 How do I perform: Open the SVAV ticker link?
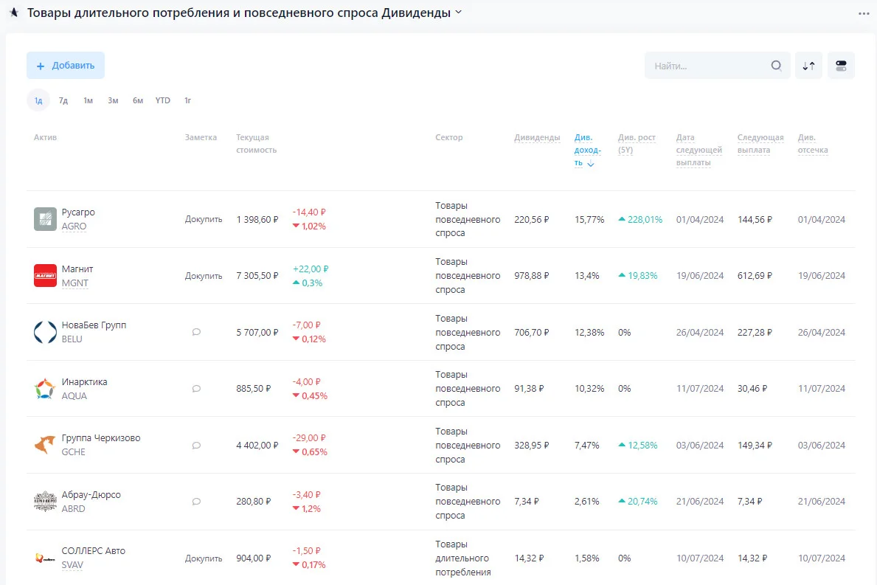72,565
